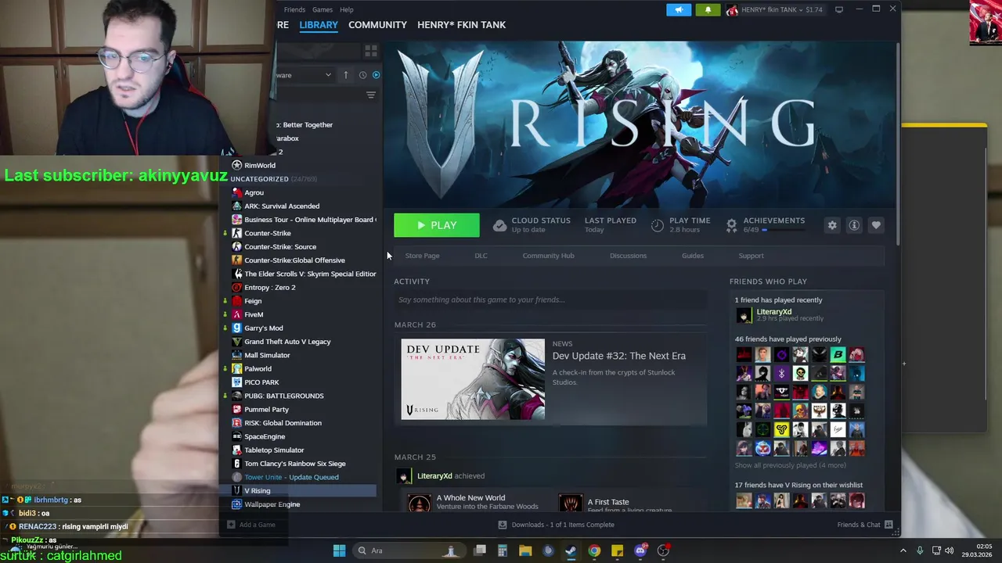
Task: Click the Wallpaper Engine icon
Action: [x=237, y=504]
